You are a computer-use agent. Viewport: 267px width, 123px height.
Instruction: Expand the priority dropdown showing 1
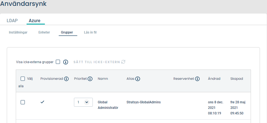(83, 102)
